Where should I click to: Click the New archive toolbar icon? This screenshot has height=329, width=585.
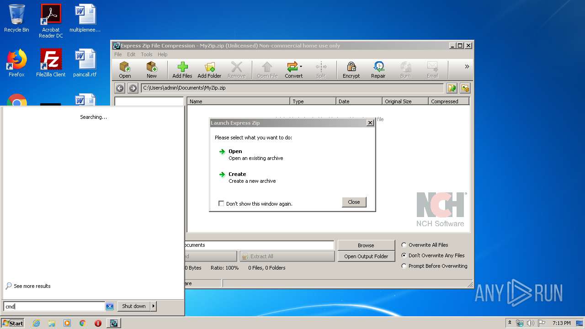(x=151, y=70)
